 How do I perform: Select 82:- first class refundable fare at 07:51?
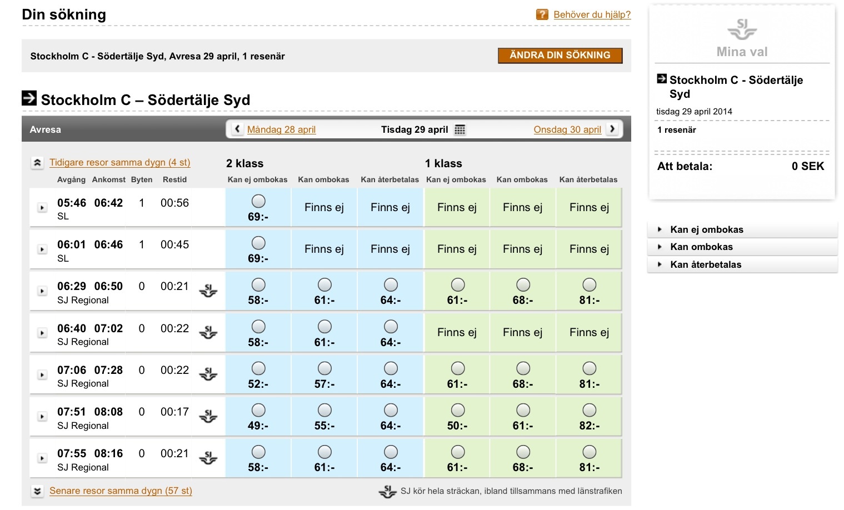click(x=589, y=411)
